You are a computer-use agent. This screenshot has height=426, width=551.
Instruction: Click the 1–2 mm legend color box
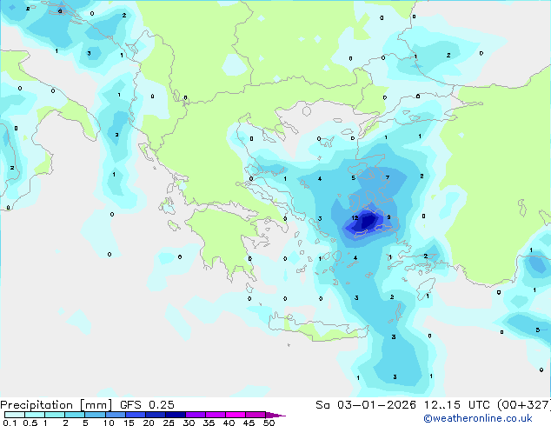click(55, 415)
